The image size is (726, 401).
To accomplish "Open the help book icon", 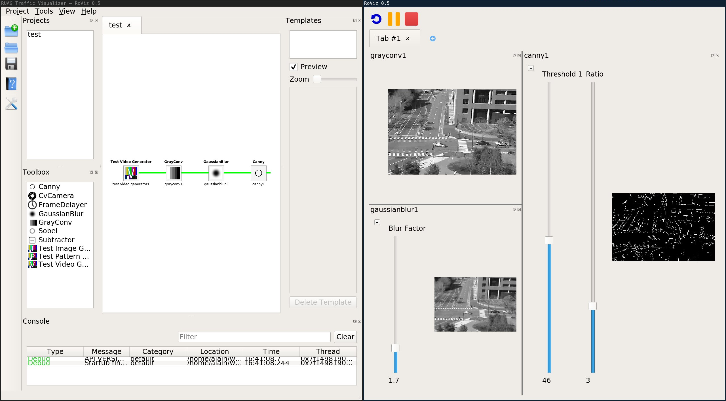I will tap(11, 84).
